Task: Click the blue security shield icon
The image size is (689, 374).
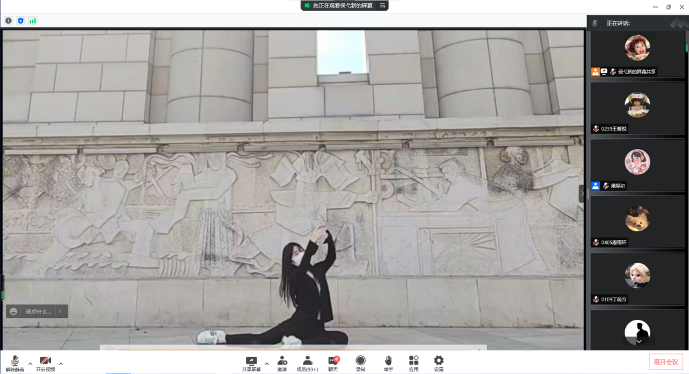Action: (x=20, y=20)
